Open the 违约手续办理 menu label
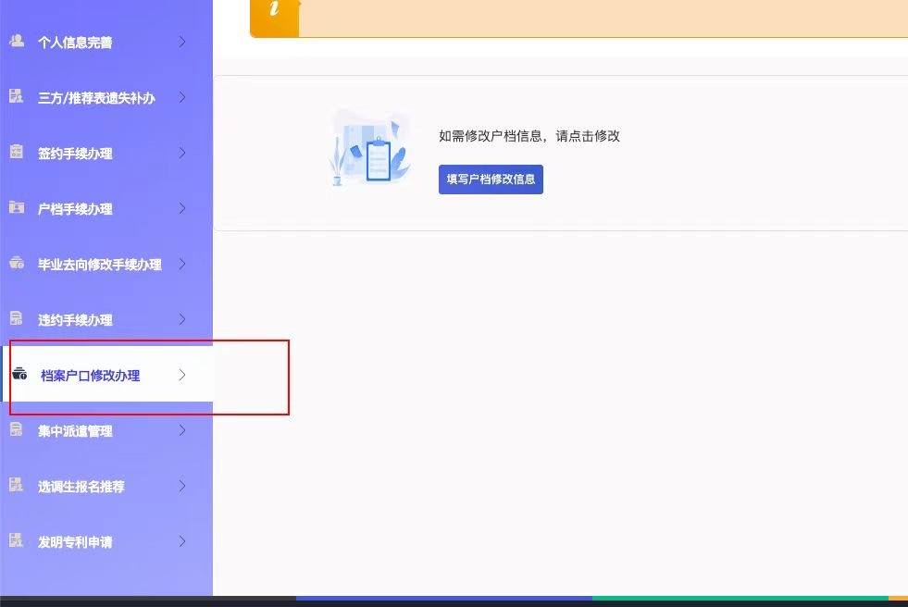This screenshot has height=607, width=908. click(75, 320)
